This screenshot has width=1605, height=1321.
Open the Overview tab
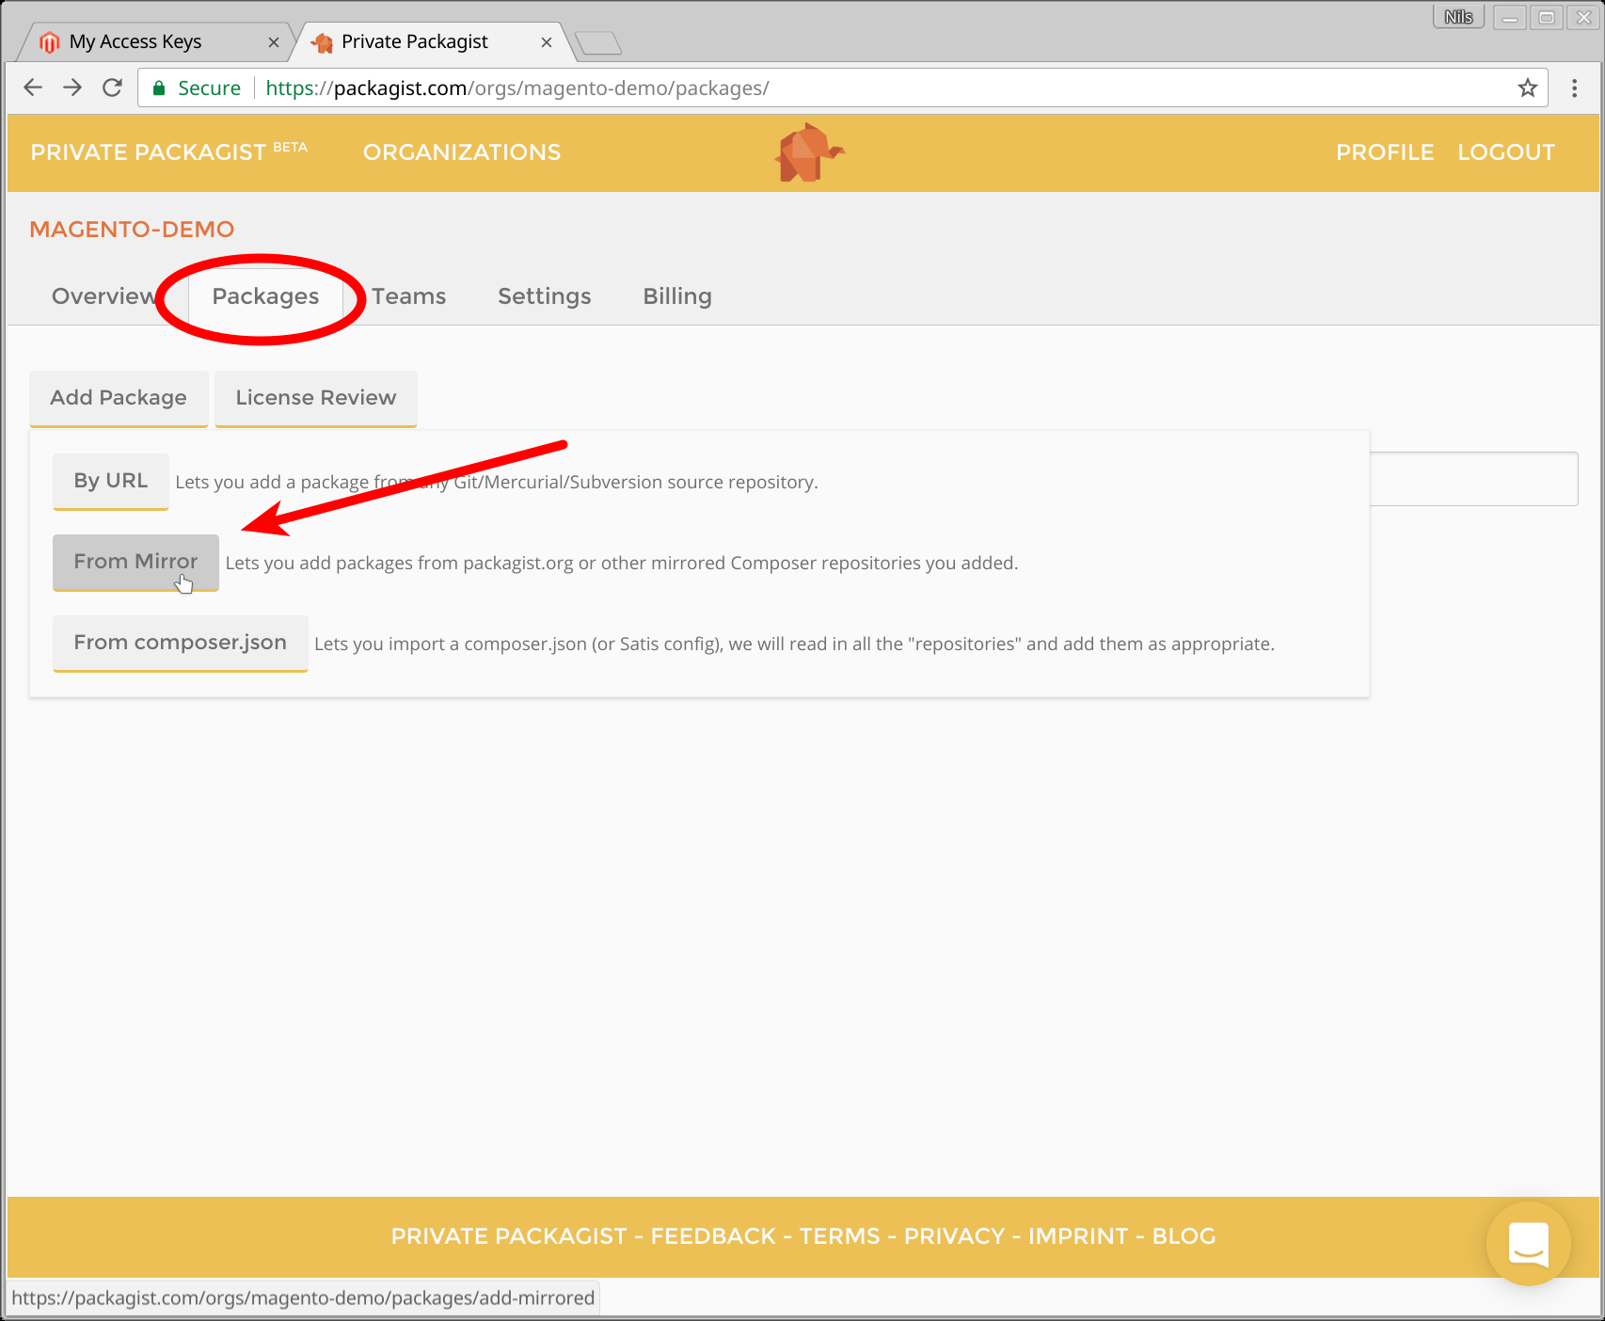104,296
